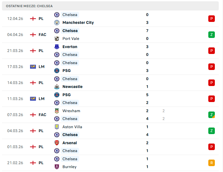Click the Arsenal club crest

[x=57, y=143]
